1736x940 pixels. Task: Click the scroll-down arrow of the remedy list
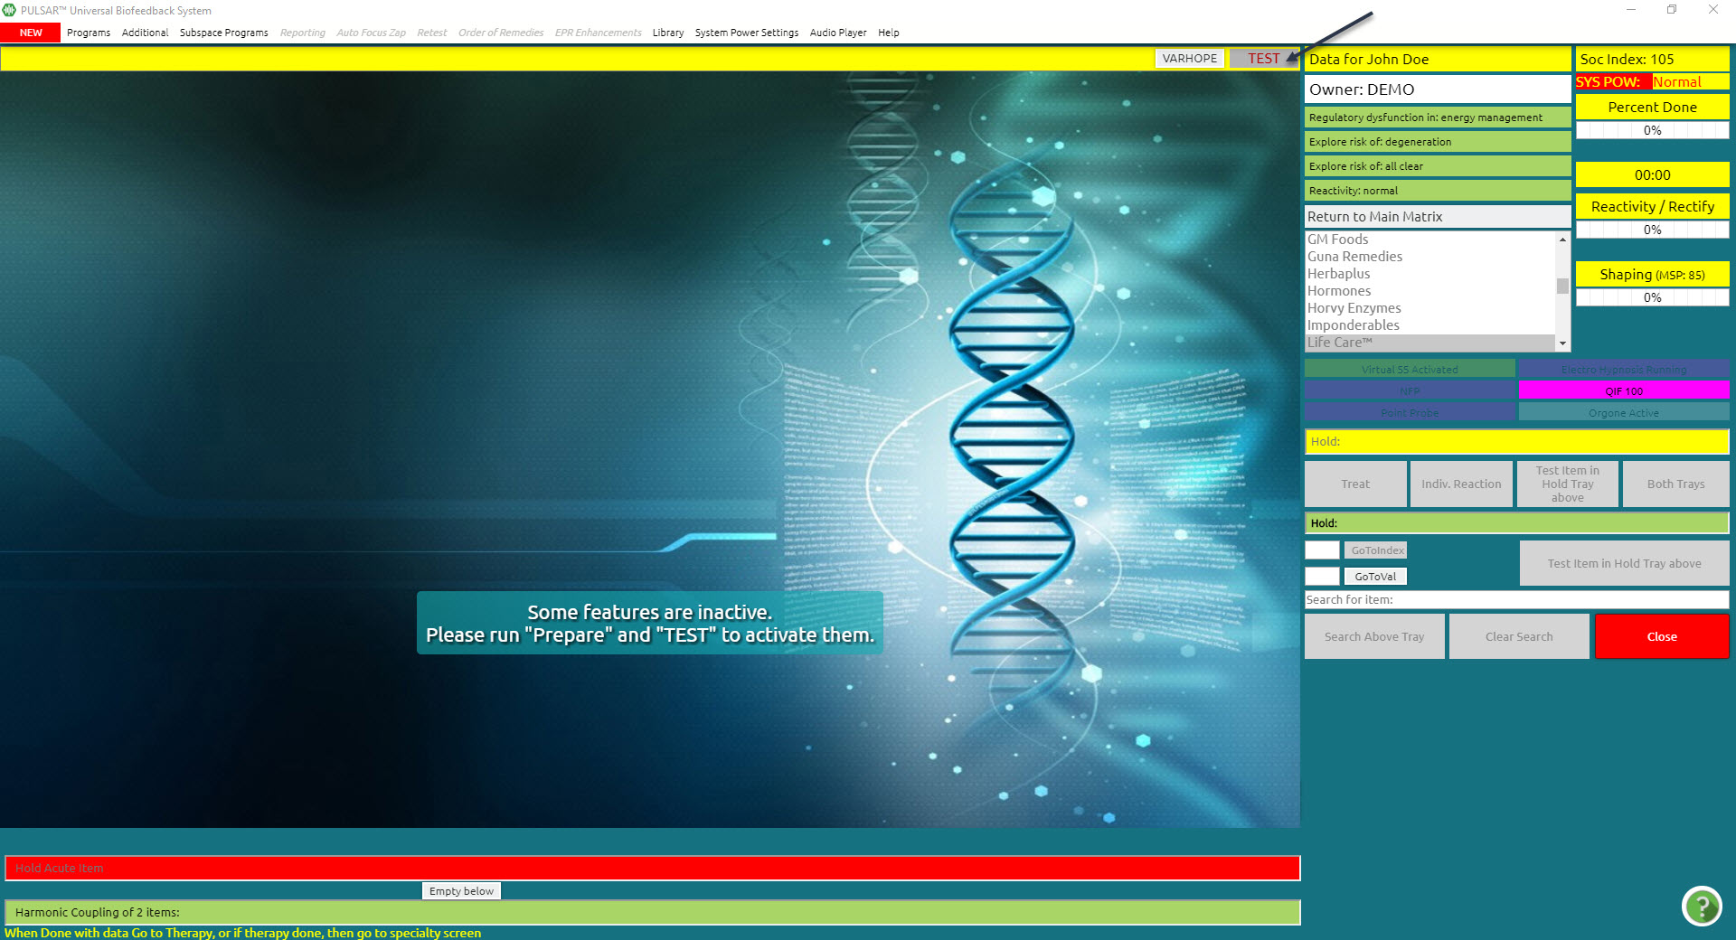point(1563,343)
